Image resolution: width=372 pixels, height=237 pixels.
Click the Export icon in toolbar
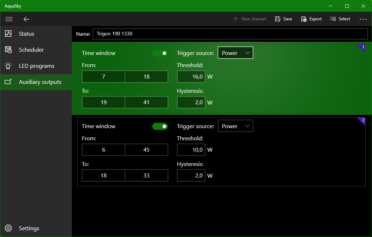point(304,19)
